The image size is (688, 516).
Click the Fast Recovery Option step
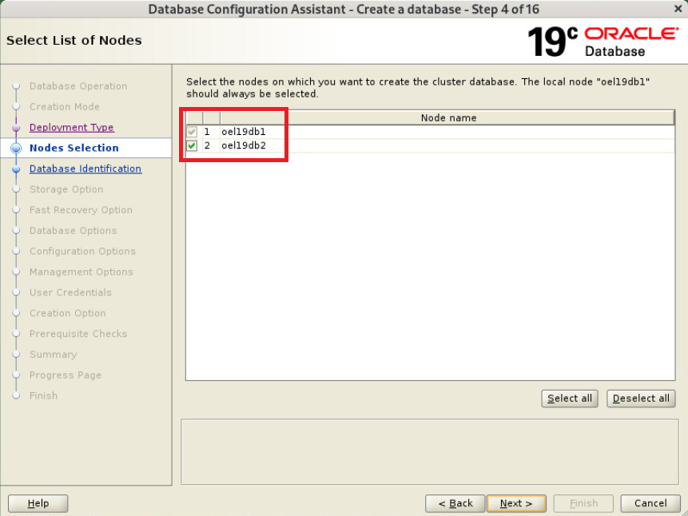click(81, 210)
